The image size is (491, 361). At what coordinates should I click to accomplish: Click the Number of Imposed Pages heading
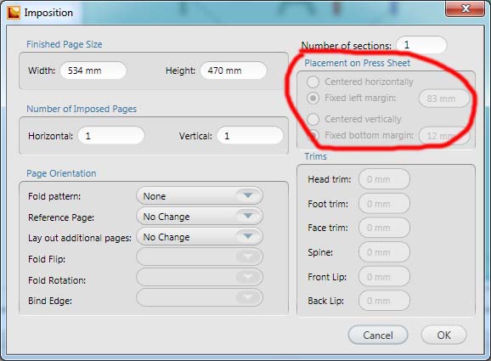click(x=82, y=109)
